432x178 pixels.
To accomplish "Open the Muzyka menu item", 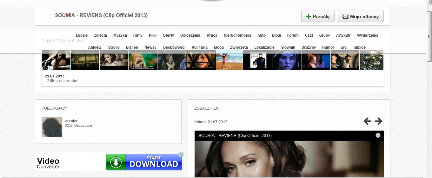I will 120,35.
